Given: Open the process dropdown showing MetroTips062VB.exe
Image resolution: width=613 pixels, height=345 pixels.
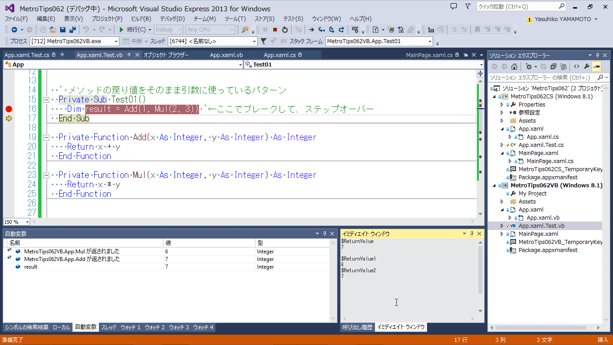Looking at the screenshot, I should [116, 41].
